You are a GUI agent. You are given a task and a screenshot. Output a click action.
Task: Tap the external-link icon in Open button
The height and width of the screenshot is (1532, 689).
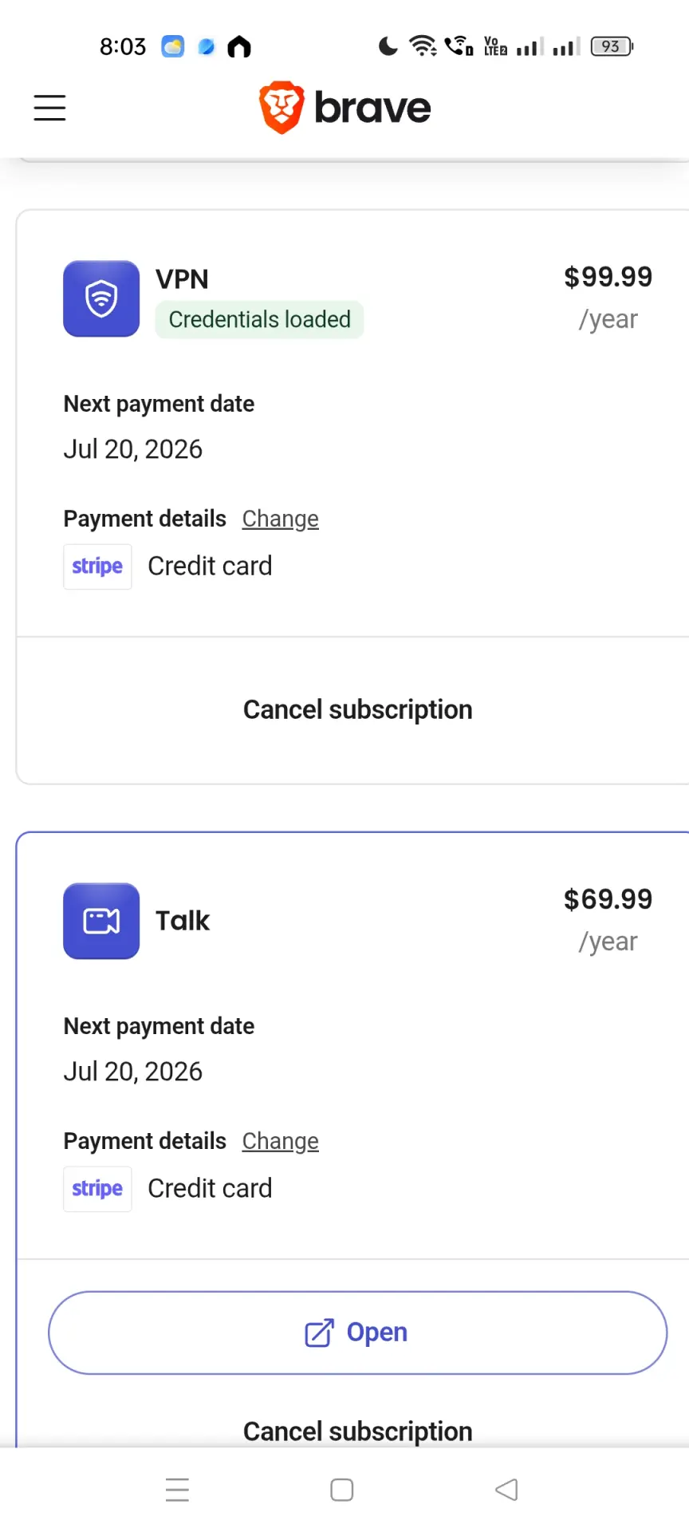pyautogui.click(x=319, y=1333)
